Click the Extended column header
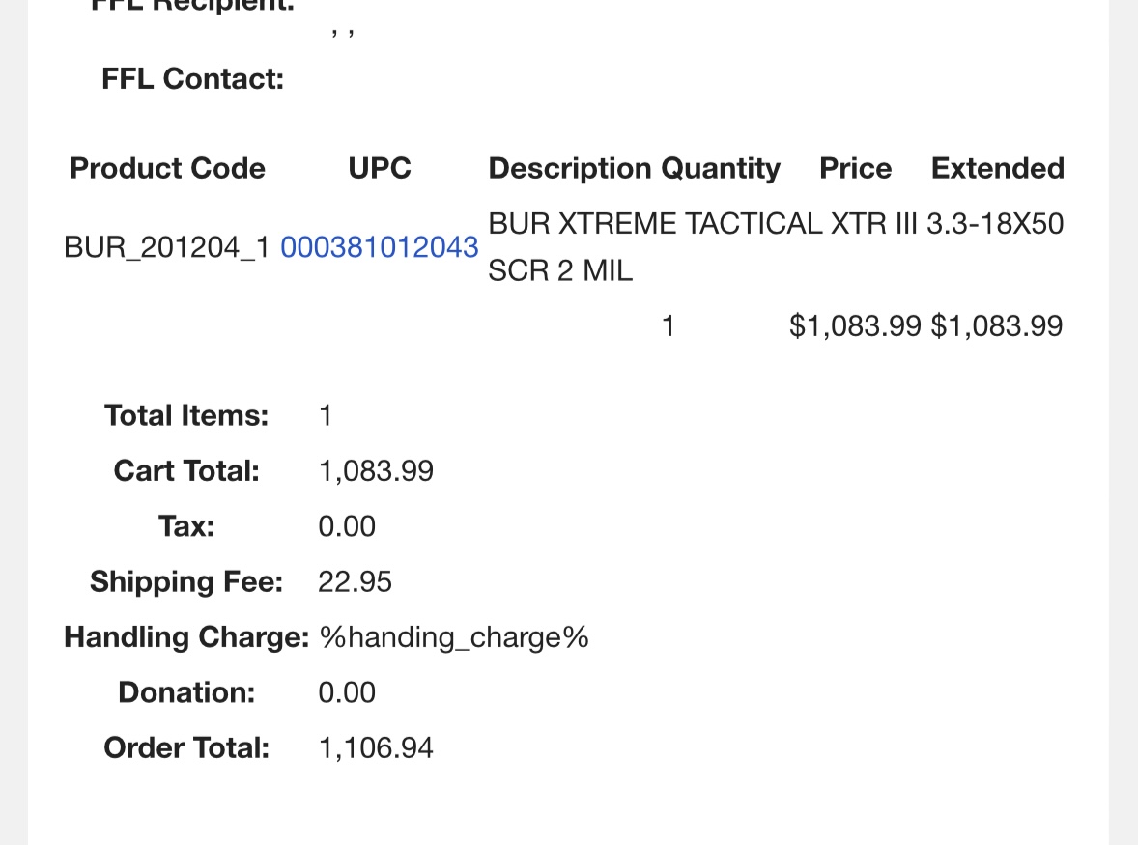 tap(997, 169)
